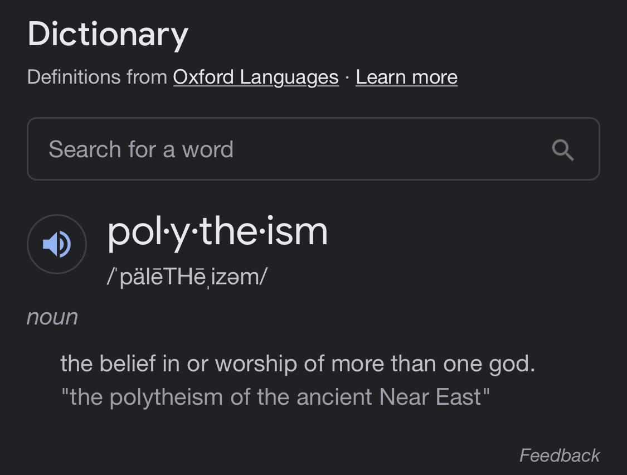This screenshot has height=475, width=627.
Task: Click the quoted example about ancient Near East
Action: 275,397
